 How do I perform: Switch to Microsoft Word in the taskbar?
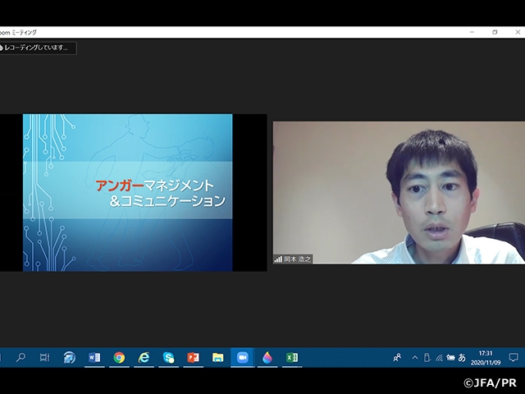pyautogui.click(x=94, y=357)
